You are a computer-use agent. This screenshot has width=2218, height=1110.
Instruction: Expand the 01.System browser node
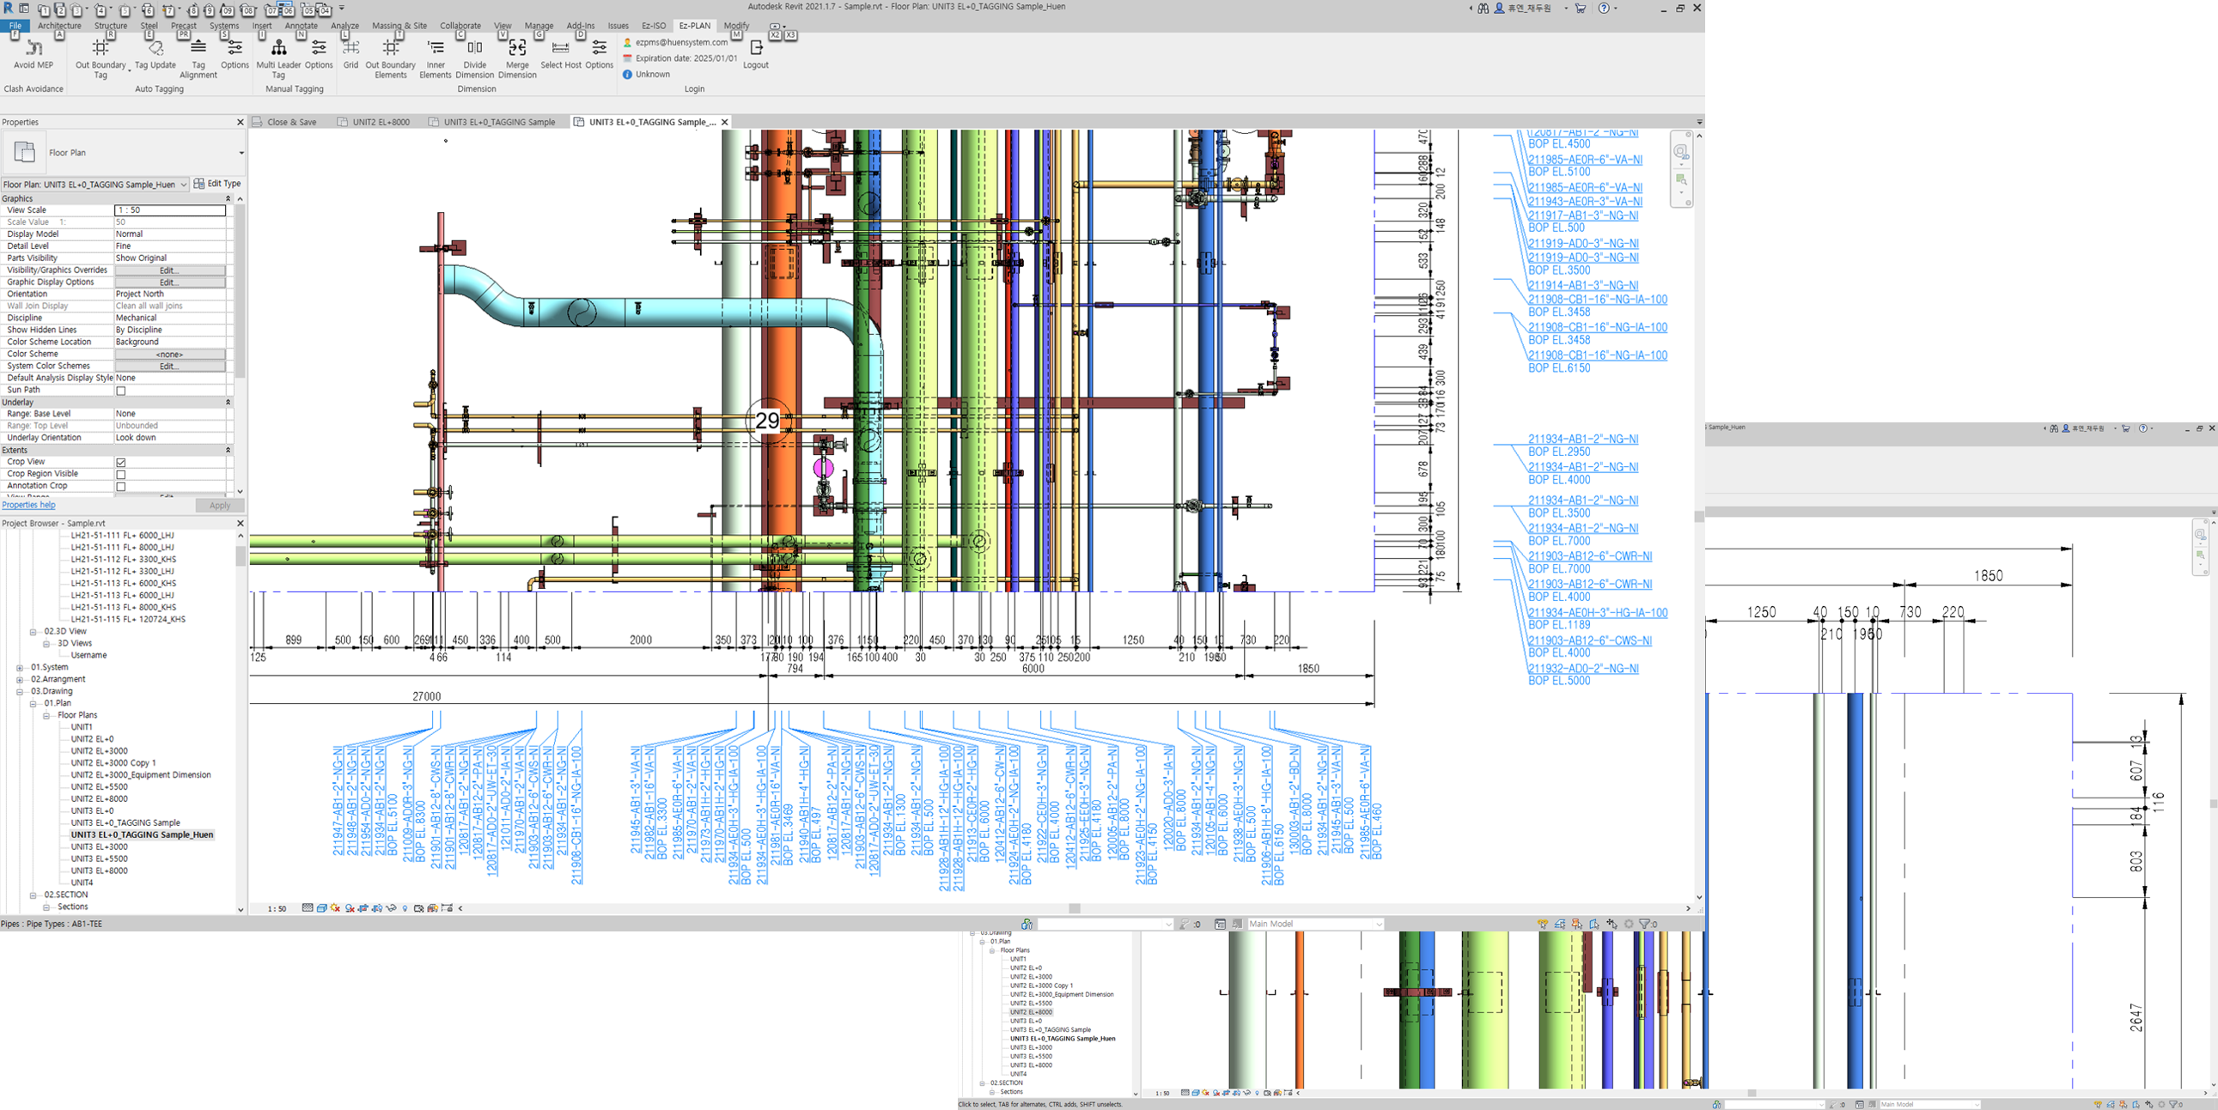point(20,668)
